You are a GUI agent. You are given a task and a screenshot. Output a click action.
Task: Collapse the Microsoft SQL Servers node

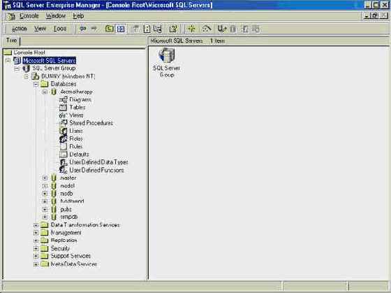coord(8,60)
